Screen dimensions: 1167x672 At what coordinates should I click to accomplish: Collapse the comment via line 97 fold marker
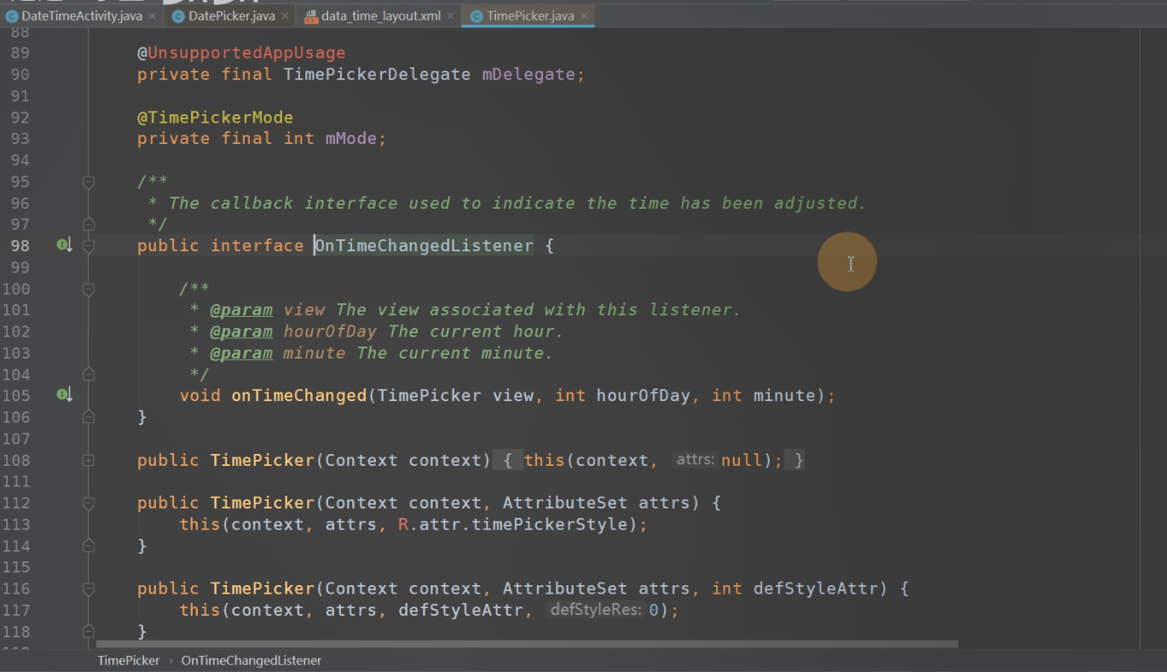[x=88, y=224]
